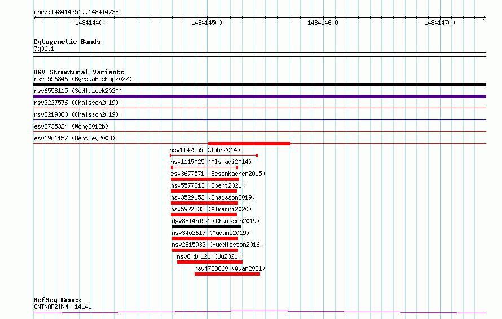Open variant nsv3227576 label

(x=76, y=103)
